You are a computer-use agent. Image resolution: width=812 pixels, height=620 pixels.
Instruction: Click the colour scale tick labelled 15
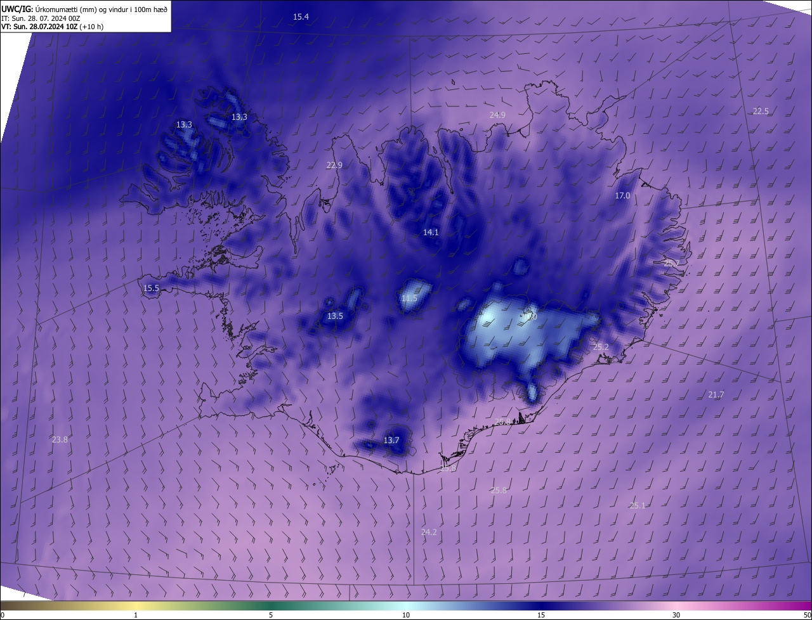541,616
